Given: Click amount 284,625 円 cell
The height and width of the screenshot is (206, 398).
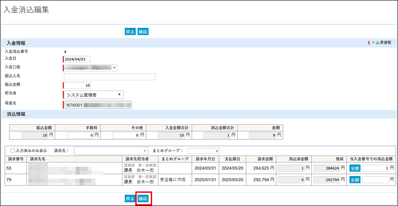Looking at the screenshot, I should pos(261,168).
